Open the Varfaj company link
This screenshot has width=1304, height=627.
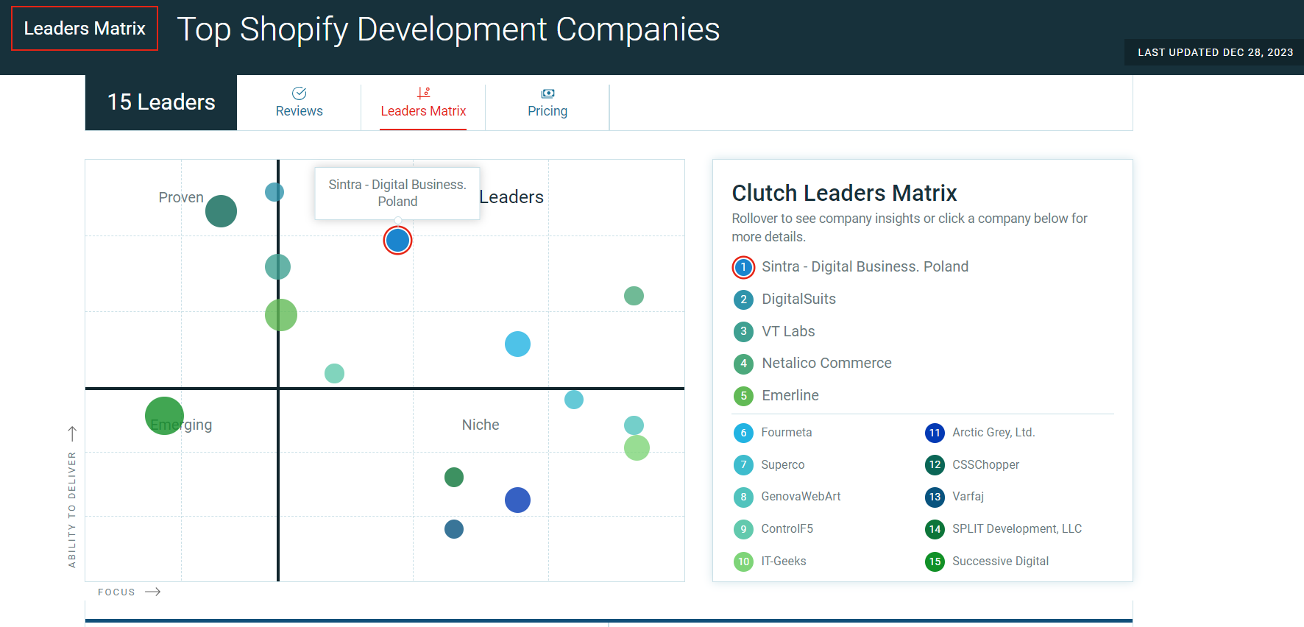click(968, 496)
